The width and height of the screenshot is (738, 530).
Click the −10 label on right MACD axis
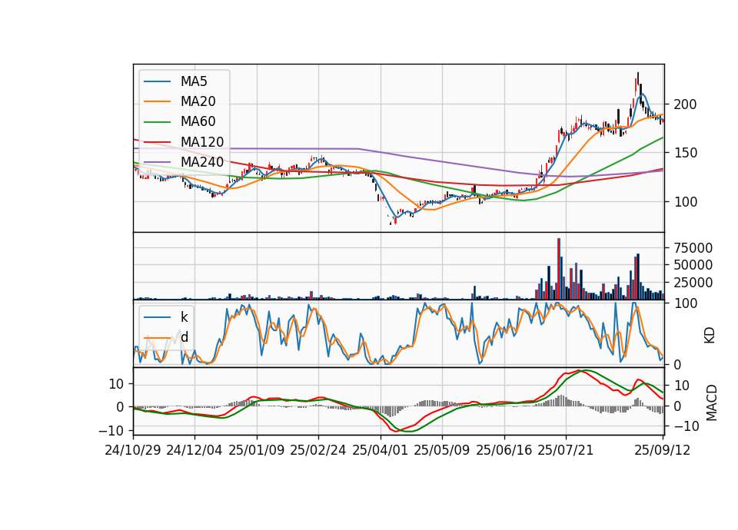coord(686,426)
